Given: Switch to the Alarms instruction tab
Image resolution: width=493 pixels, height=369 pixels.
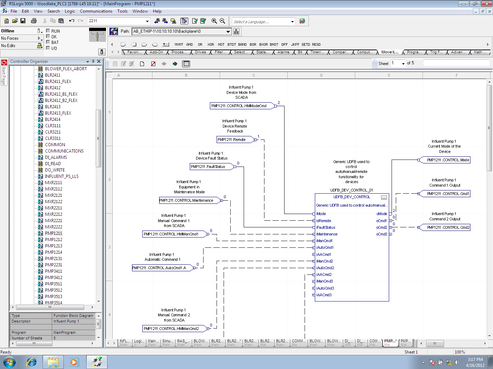Looking at the screenshot, I should 283,52.
